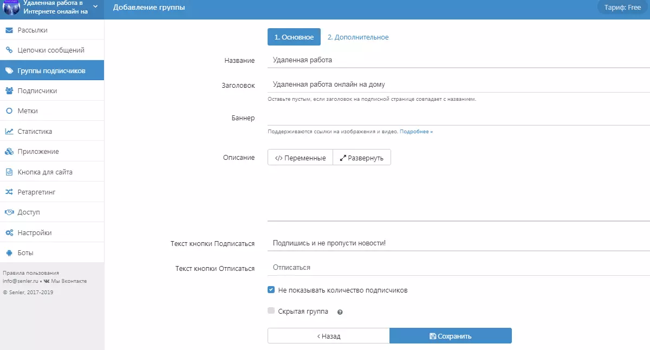Open the Кнопка для сайта menu item
The width and height of the screenshot is (650, 350).
pos(52,172)
